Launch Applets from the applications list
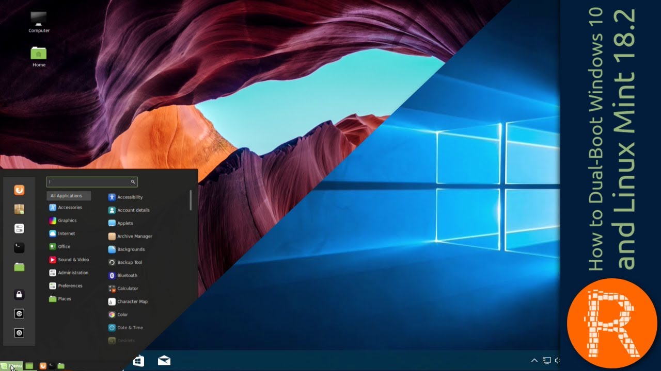This screenshot has height=371, width=661. click(121, 223)
